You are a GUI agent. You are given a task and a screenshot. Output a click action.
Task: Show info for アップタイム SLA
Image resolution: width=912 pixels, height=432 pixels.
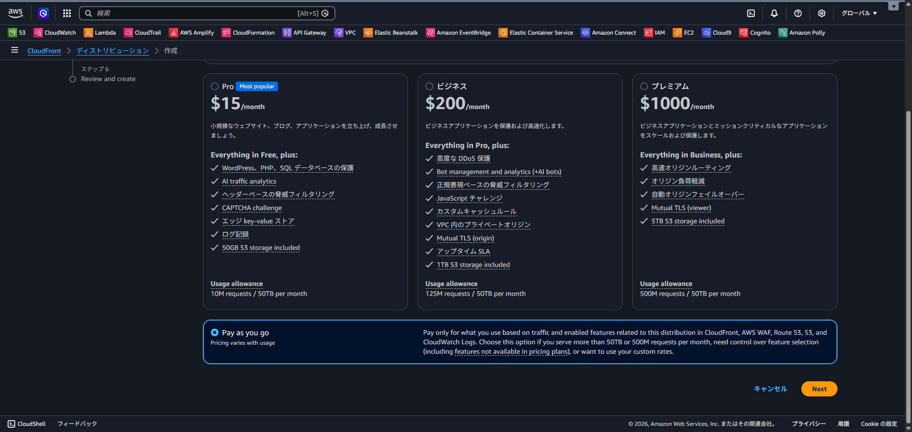point(463,251)
